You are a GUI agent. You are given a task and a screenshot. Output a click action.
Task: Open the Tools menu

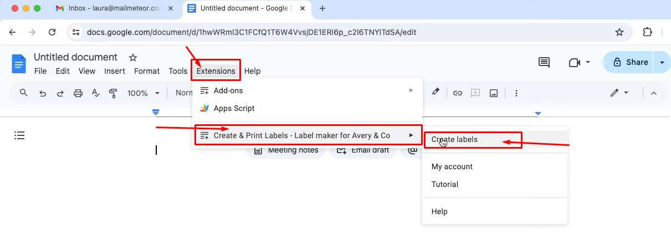click(178, 71)
